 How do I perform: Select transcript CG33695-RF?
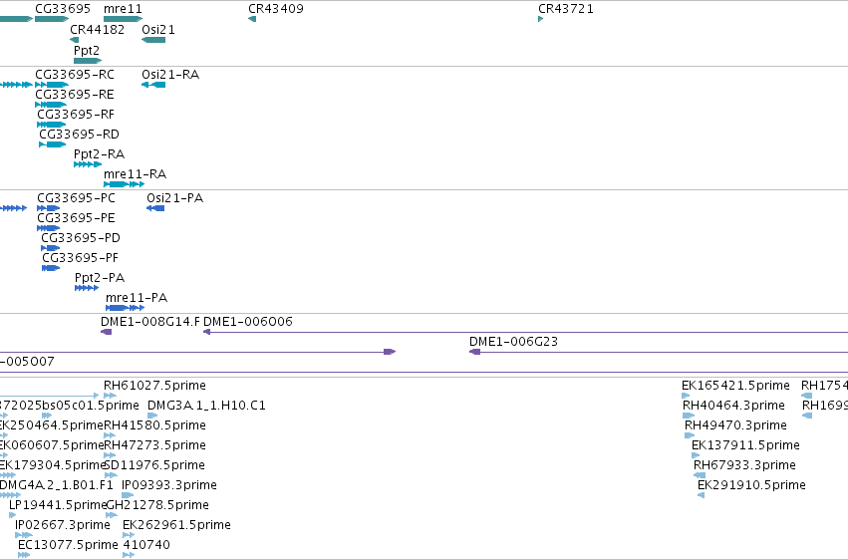click(x=52, y=125)
